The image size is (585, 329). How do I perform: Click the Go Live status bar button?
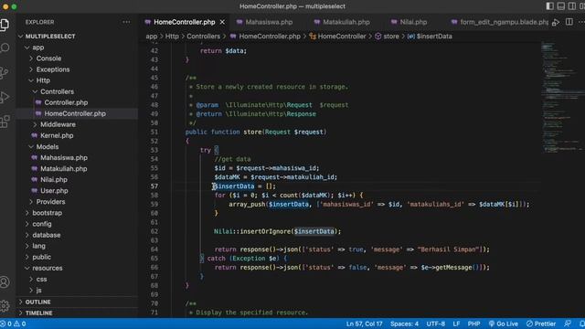(504, 324)
